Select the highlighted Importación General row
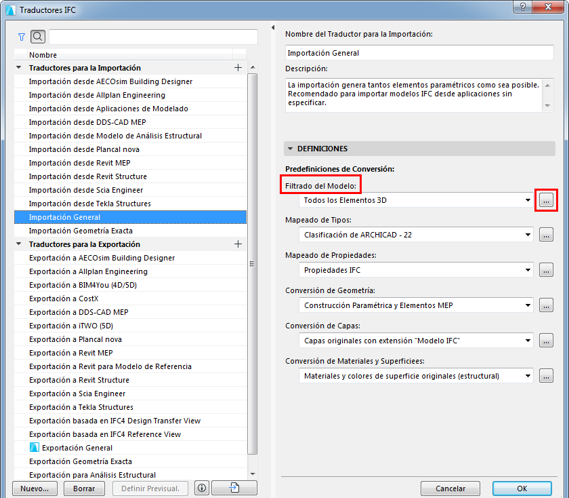The width and height of the screenshot is (569, 498). (x=130, y=217)
